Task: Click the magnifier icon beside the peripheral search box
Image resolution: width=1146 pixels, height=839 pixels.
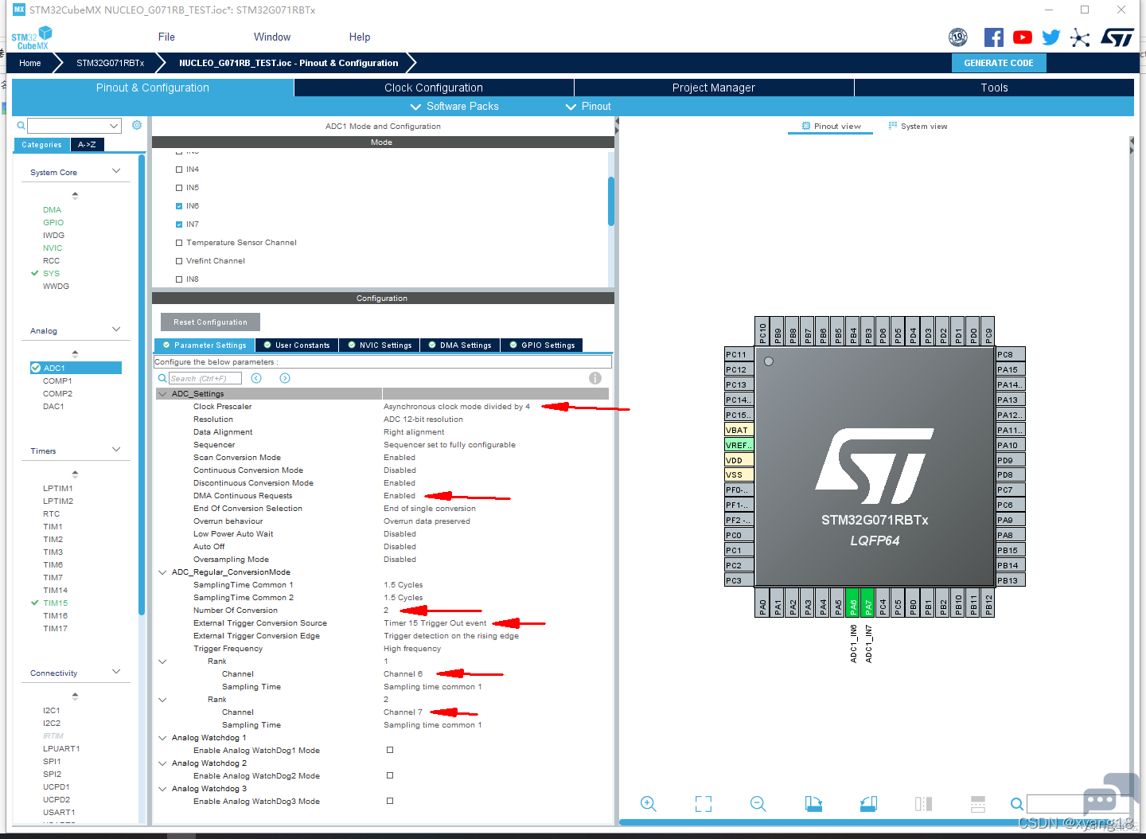Action: [x=21, y=126]
